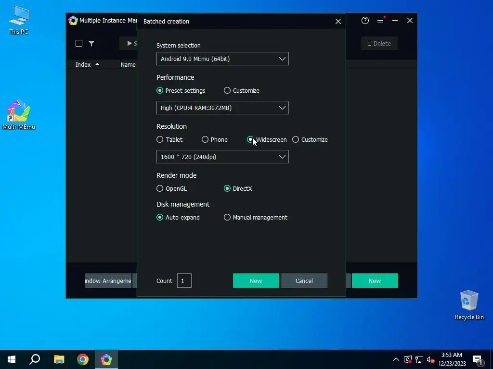
Task: Show hidden system tray icons
Action: coord(396,359)
